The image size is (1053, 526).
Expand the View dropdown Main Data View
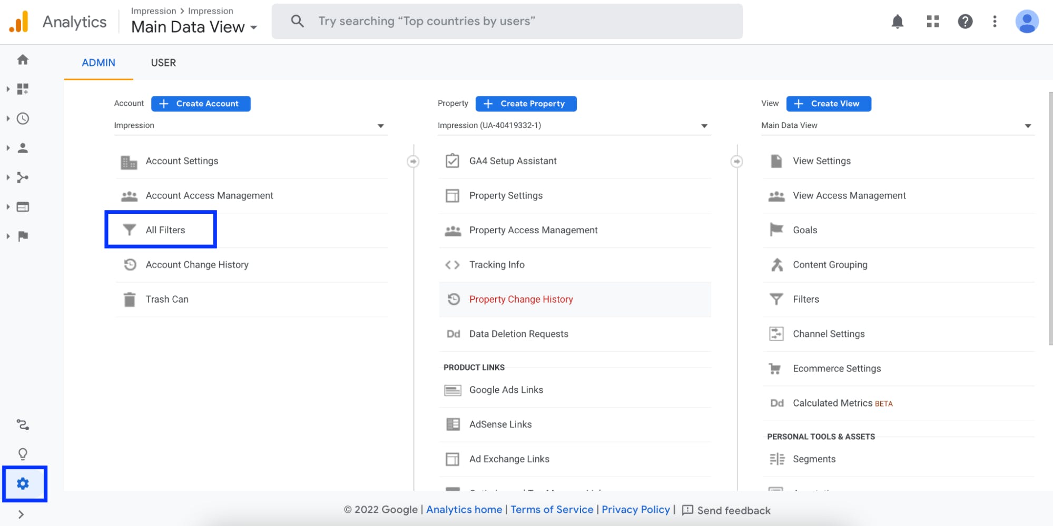coord(898,125)
